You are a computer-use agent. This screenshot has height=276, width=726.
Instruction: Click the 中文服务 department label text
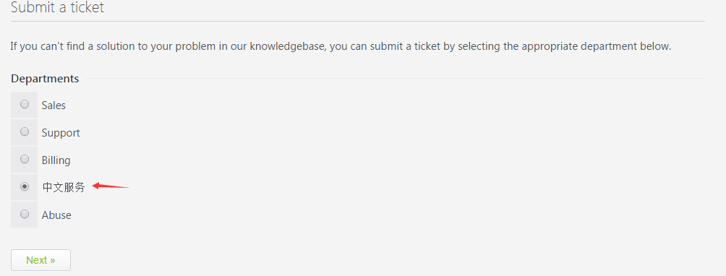click(64, 187)
